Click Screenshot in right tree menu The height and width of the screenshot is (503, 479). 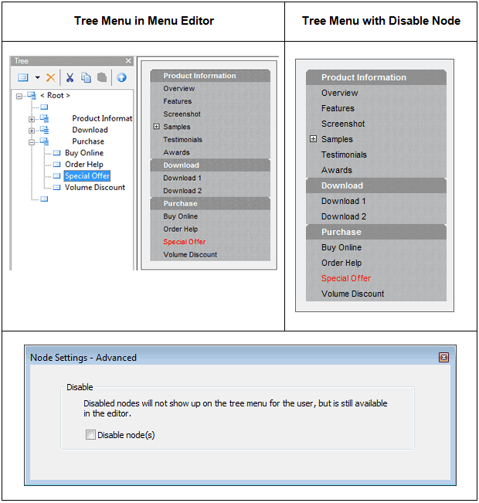[x=343, y=124]
